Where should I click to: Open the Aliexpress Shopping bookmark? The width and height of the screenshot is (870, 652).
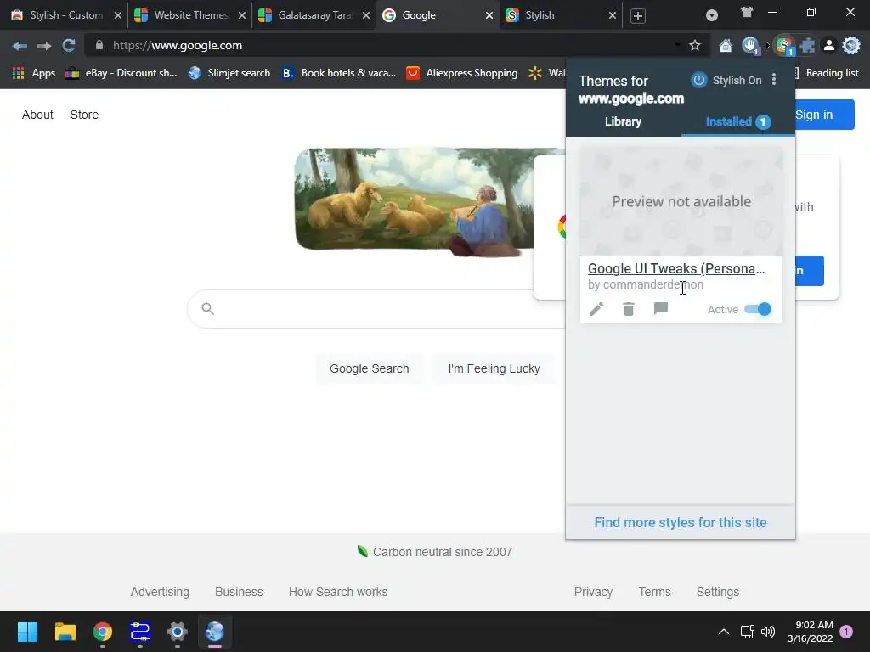(461, 73)
